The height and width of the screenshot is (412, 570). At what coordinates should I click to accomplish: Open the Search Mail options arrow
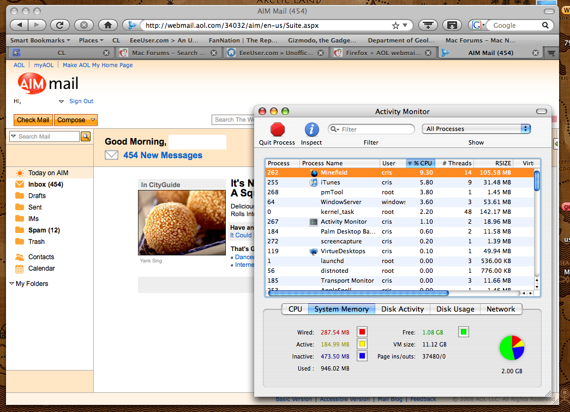point(14,136)
